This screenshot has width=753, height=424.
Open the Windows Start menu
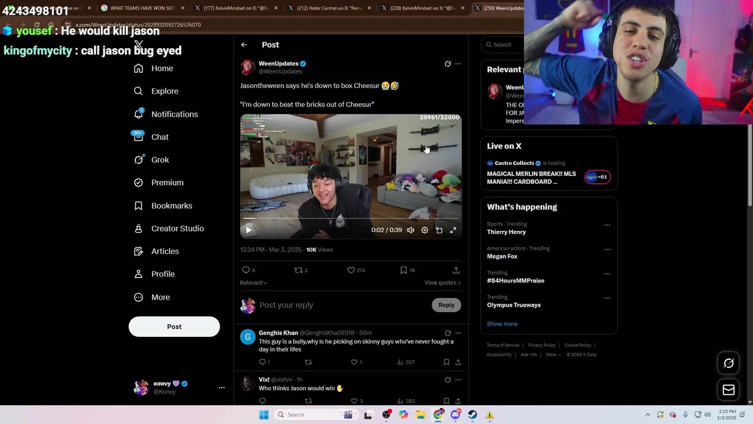tap(264, 415)
